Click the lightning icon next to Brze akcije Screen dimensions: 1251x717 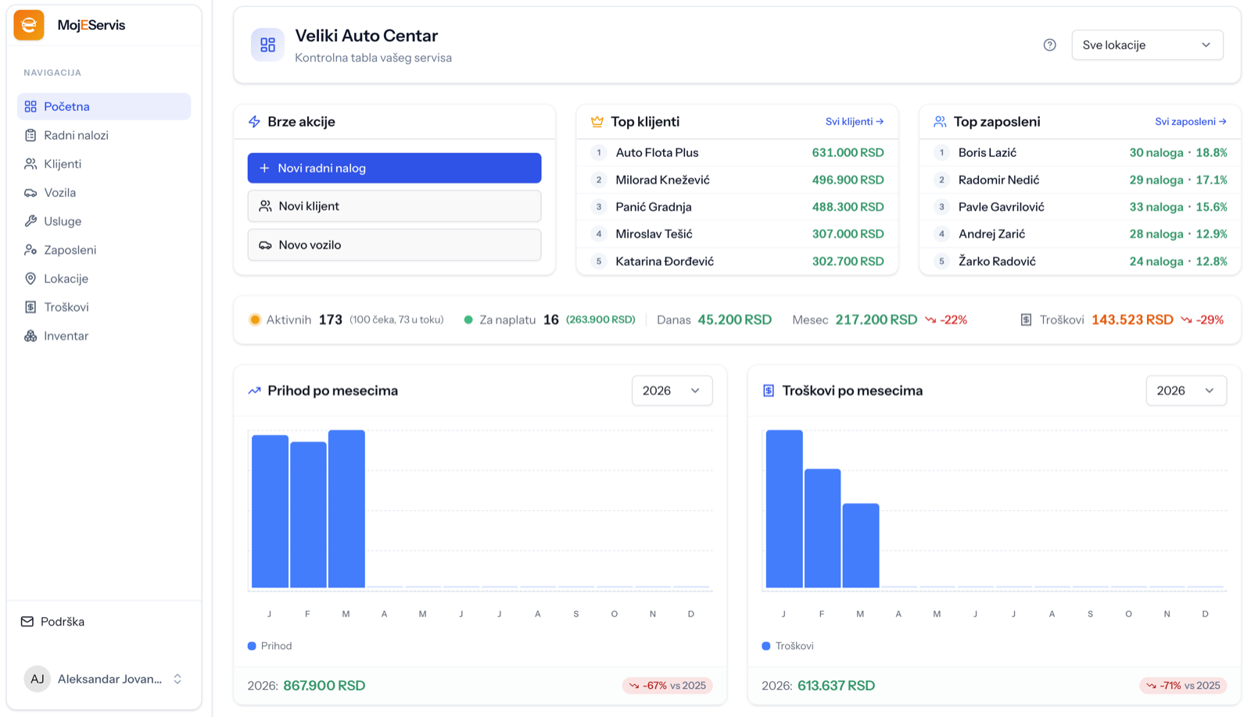(x=254, y=122)
